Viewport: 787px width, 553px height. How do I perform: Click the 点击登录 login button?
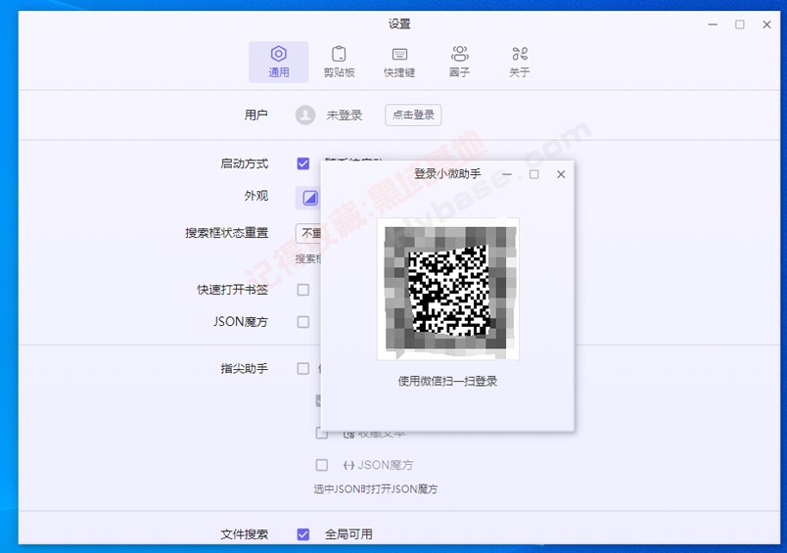[413, 115]
